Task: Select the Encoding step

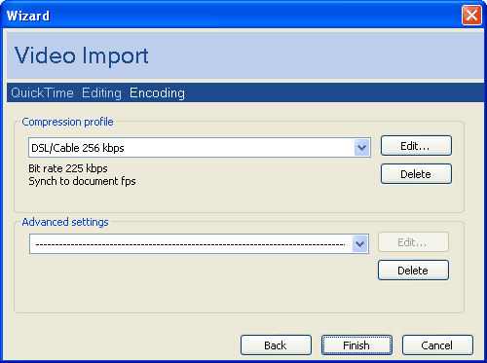Action: (157, 92)
